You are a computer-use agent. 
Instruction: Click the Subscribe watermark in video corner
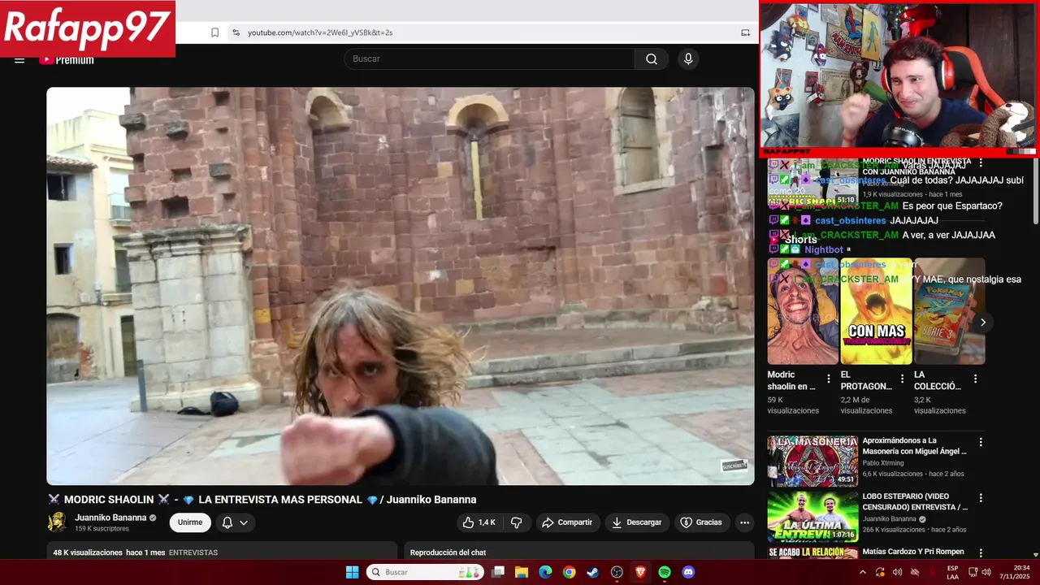point(734,466)
